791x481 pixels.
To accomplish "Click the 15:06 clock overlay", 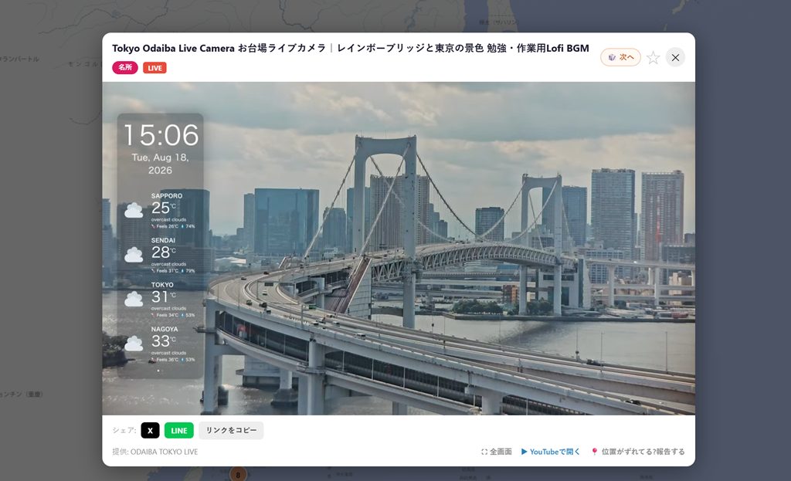I will tap(161, 135).
